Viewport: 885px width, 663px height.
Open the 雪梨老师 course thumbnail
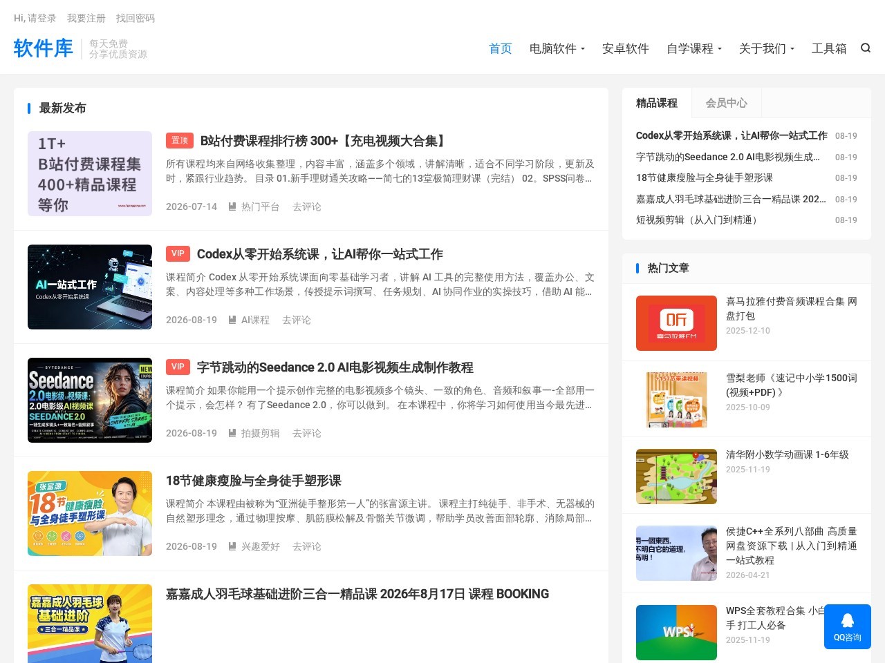(676, 400)
